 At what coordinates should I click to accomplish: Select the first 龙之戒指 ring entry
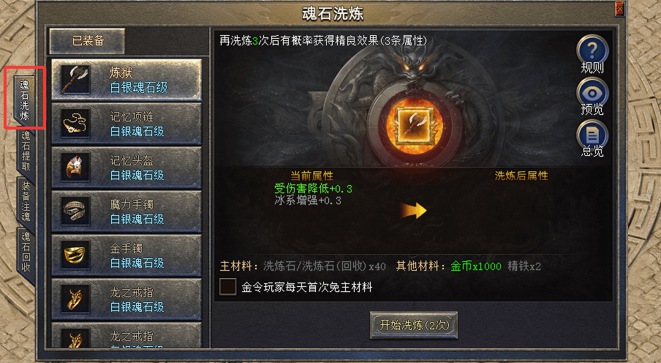126,299
